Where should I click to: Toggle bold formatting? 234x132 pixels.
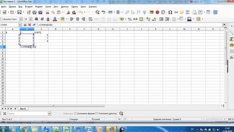click(x=36, y=19)
